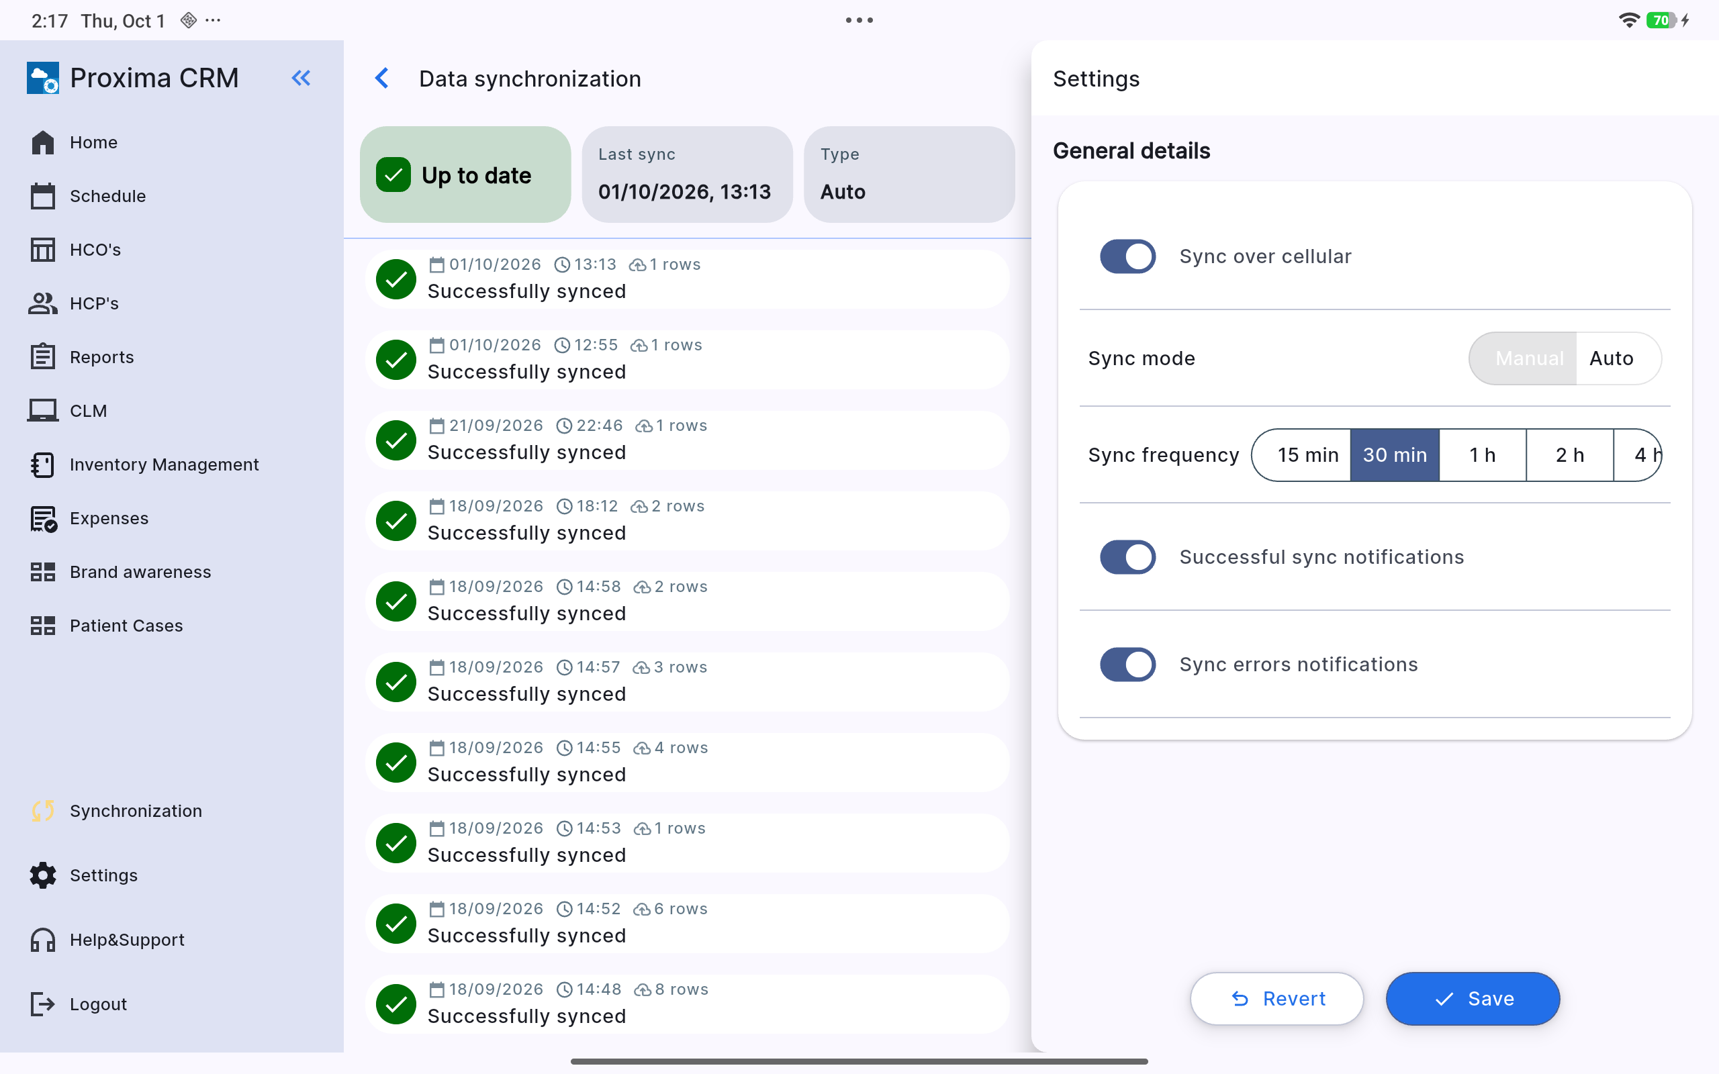Disable Sync over cellular toggle
Image resolution: width=1719 pixels, height=1074 pixels.
[x=1127, y=256]
